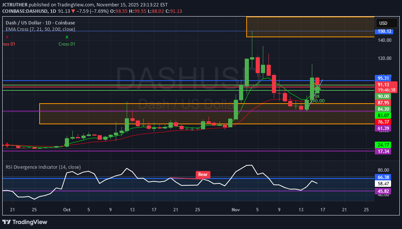Click the green WIN 90.00 marker on chart
Image resolution: width=402 pixels, height=229 pixels.
pos(316,98)
